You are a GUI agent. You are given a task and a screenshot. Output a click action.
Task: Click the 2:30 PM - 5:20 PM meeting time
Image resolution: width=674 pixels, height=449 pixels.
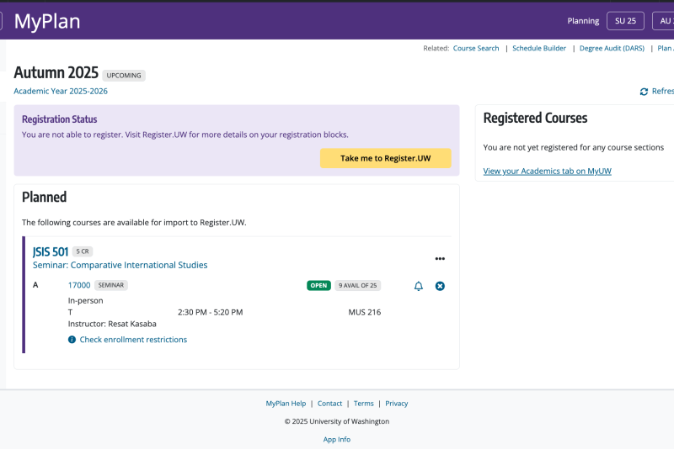click(210, 312)
